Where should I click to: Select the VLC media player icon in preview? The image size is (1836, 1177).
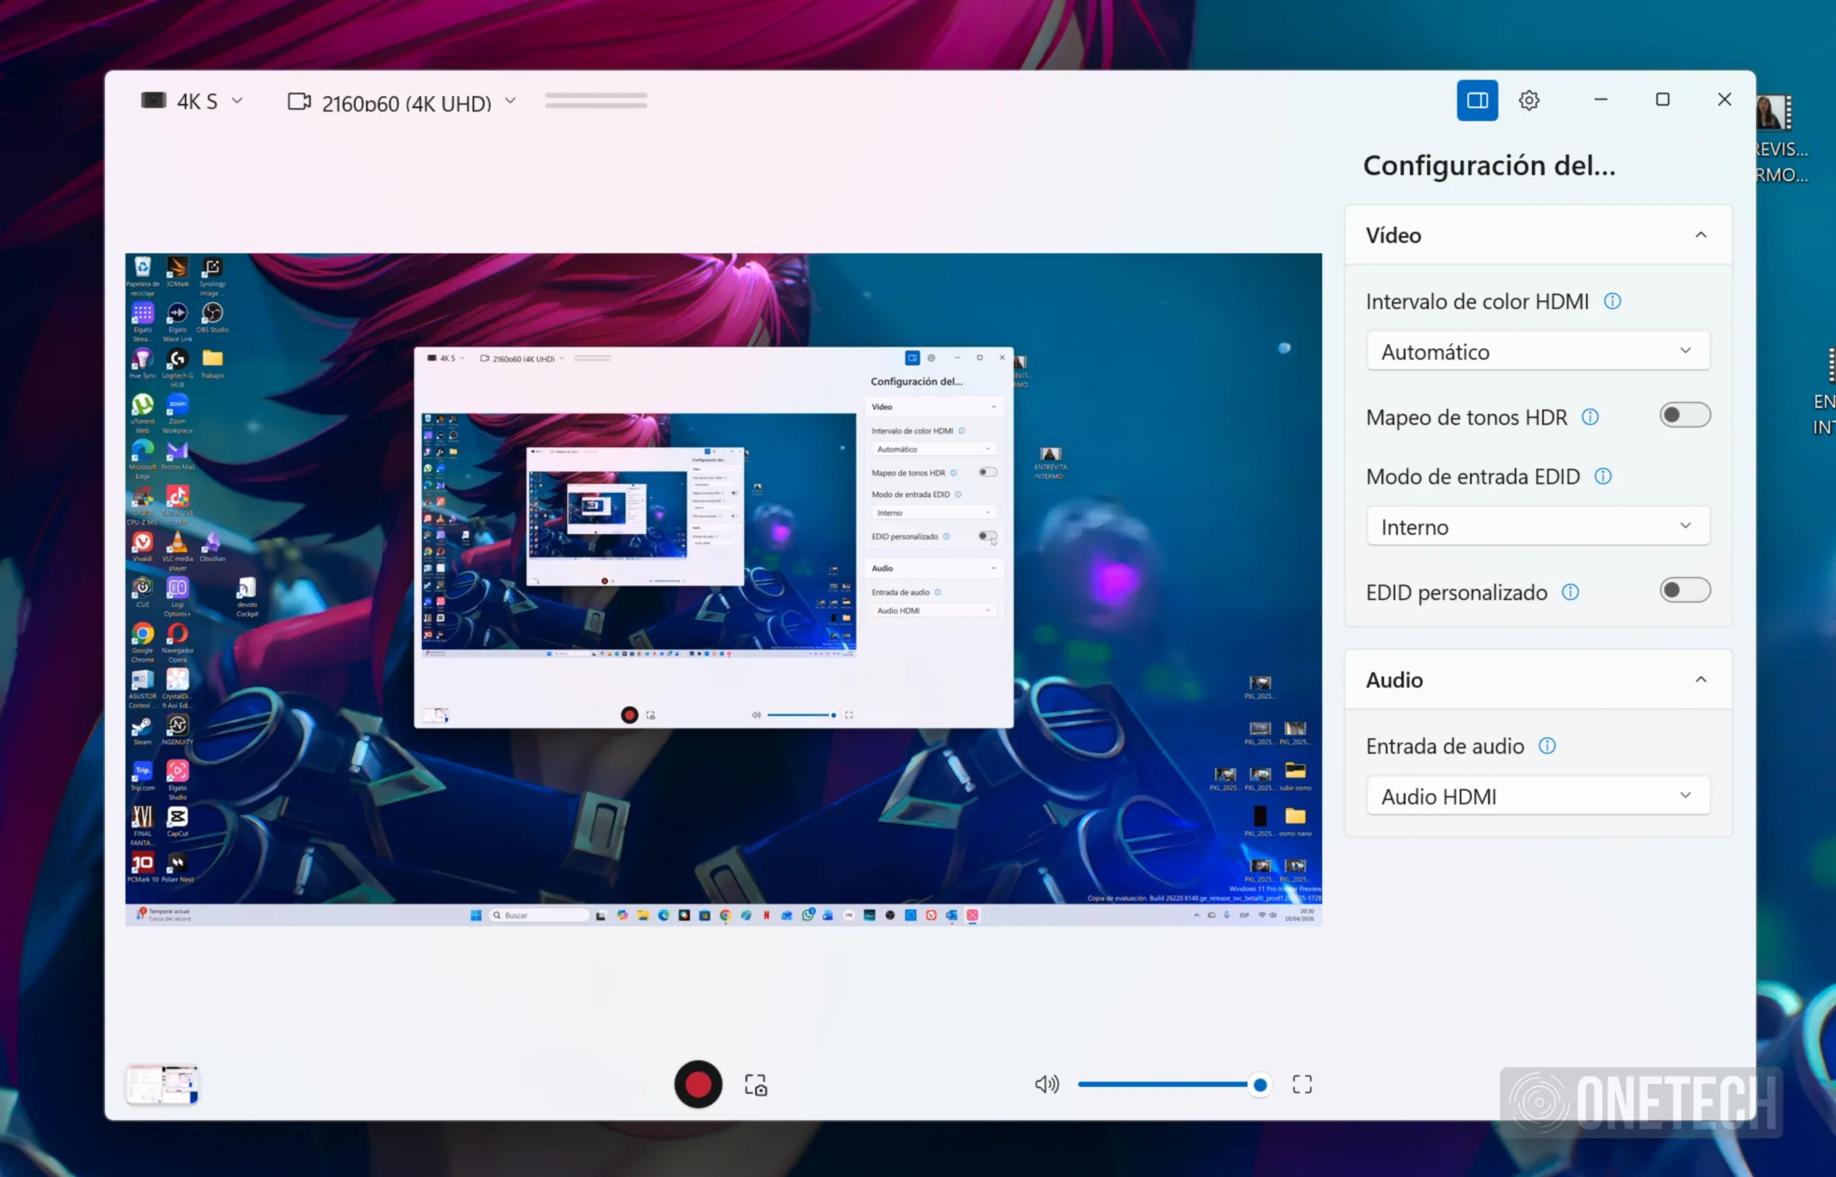(178, 551)
